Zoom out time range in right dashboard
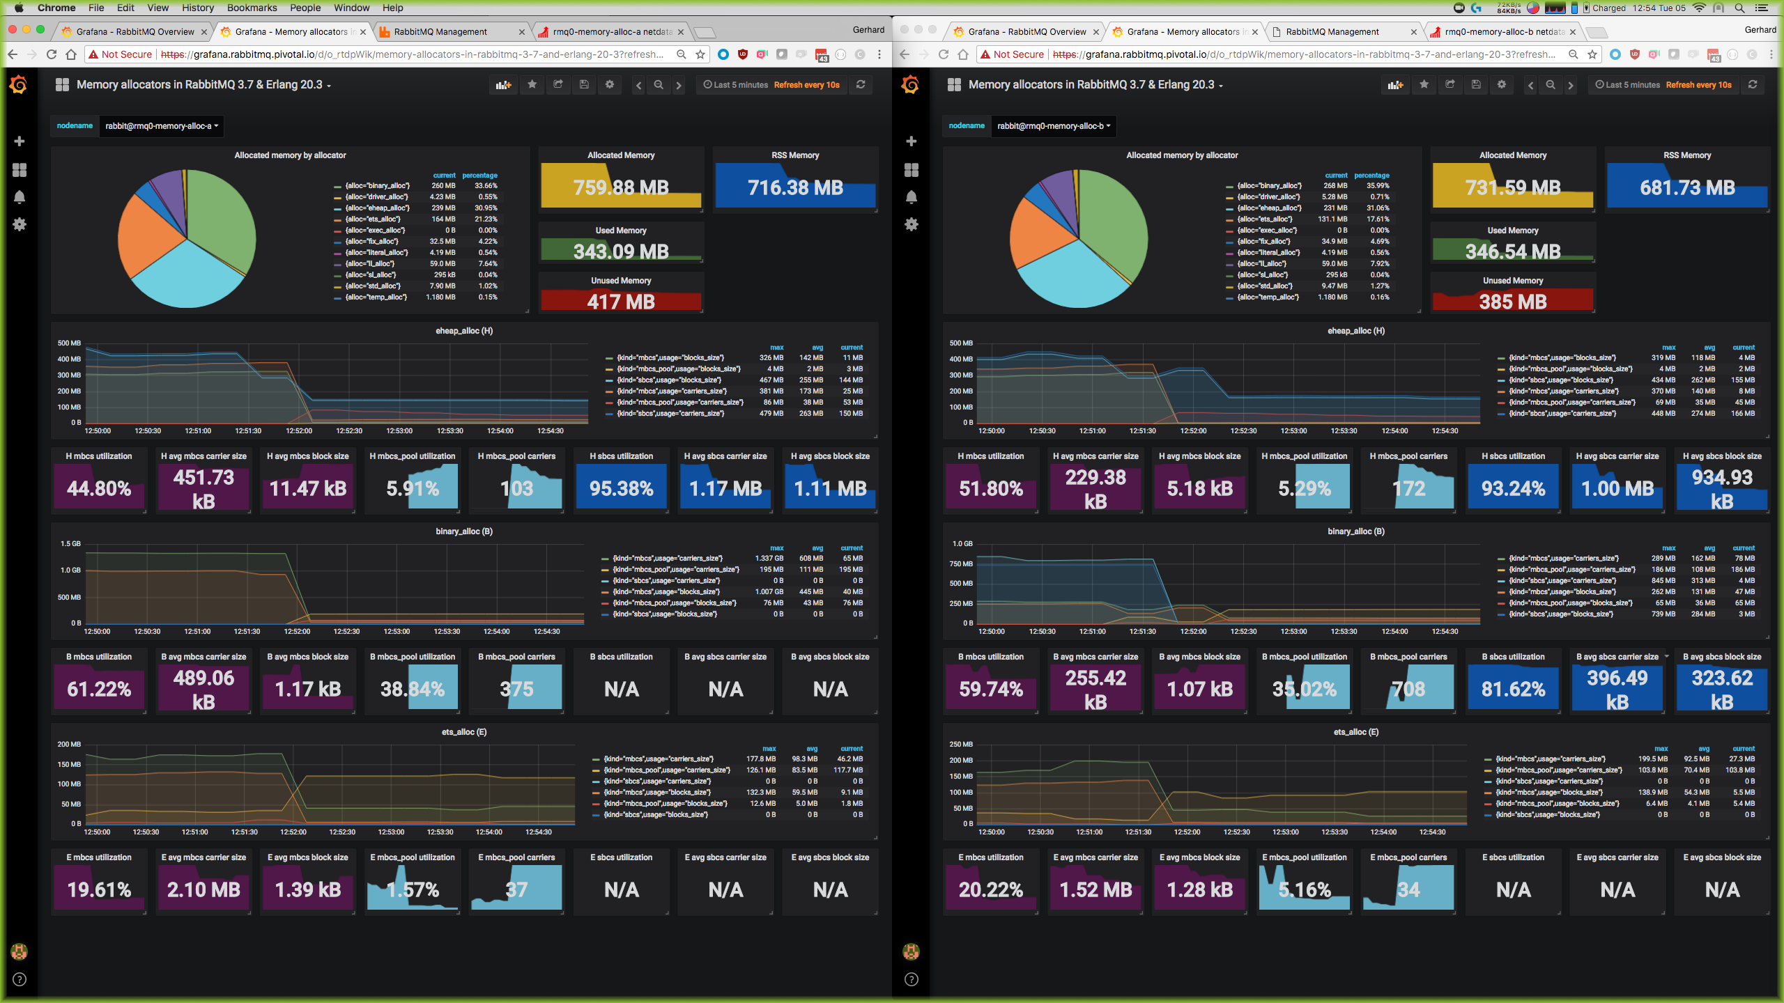The width and height of the screenshot is (1784, 1003). pos(1551,85)
